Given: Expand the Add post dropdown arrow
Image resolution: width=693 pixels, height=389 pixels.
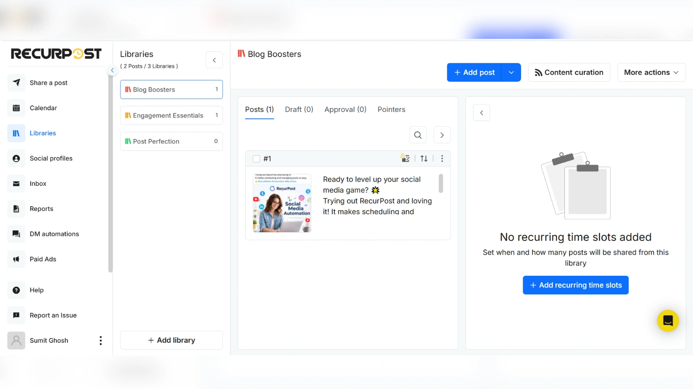Looking at the screenshot, I should (x=512, y=72).
